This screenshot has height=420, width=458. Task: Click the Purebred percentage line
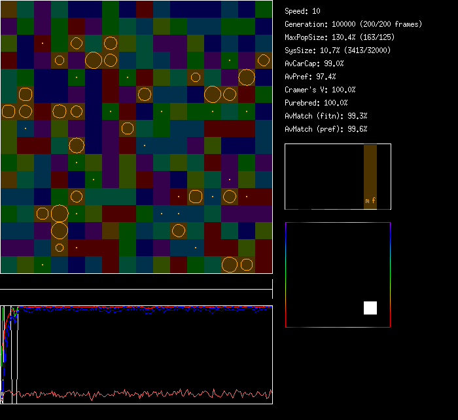point(316,103)
